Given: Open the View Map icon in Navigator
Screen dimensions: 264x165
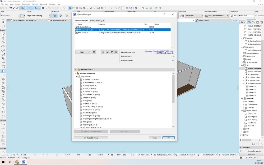Looking at the screenshot, I should [253, 22].
